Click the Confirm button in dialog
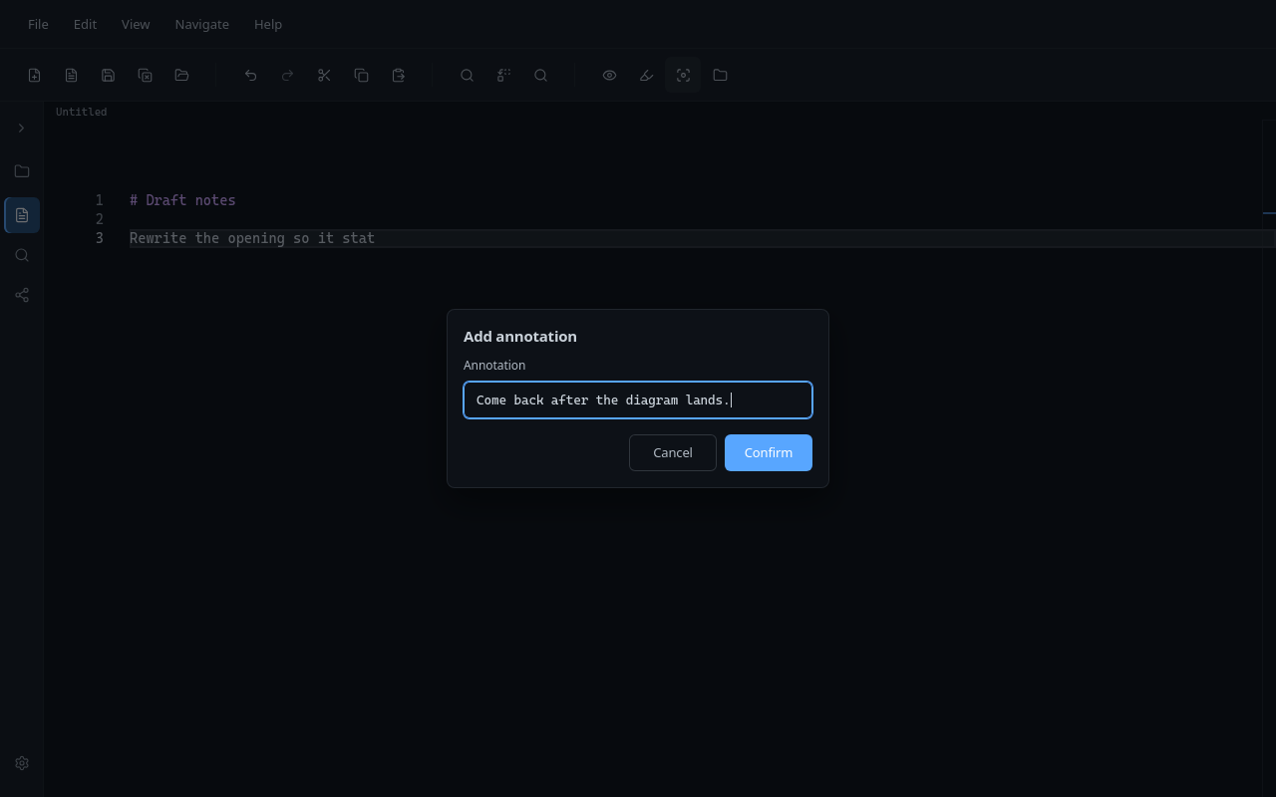This screenshot has height=797, width=1276. 769,452
